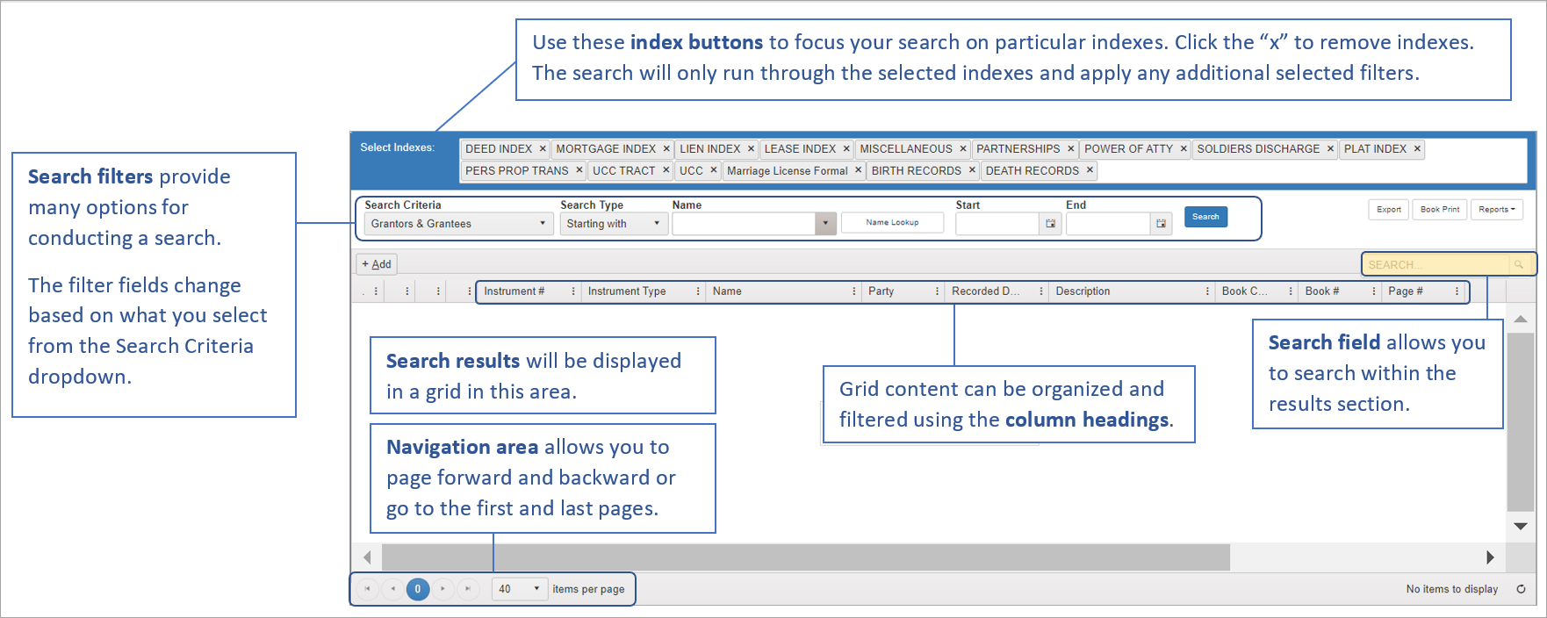Click the blue Search button

click(1205, 217)
